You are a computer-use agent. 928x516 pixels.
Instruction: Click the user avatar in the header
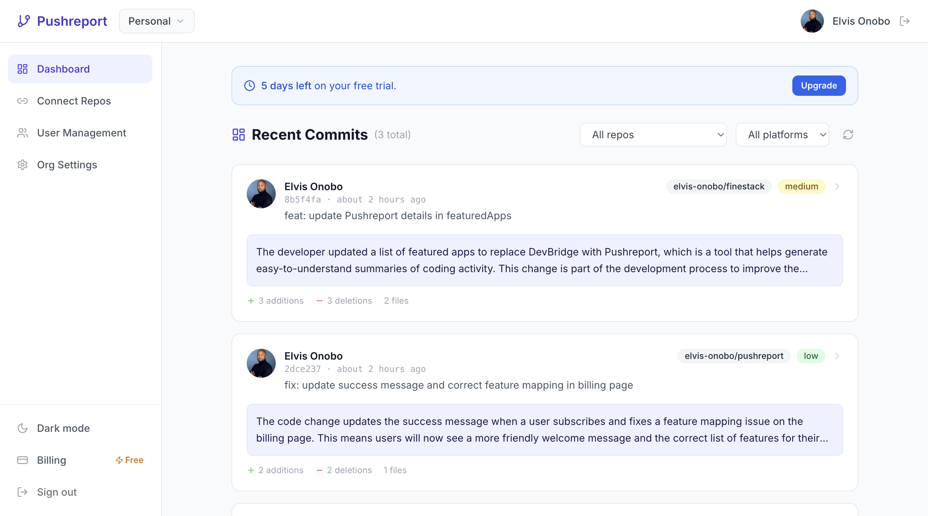tap(812, 21)
